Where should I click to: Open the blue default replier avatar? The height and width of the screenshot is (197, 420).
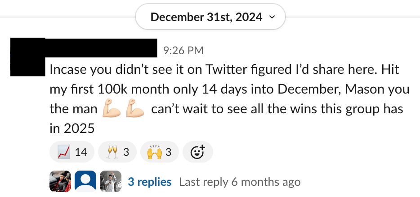point(85,182)
